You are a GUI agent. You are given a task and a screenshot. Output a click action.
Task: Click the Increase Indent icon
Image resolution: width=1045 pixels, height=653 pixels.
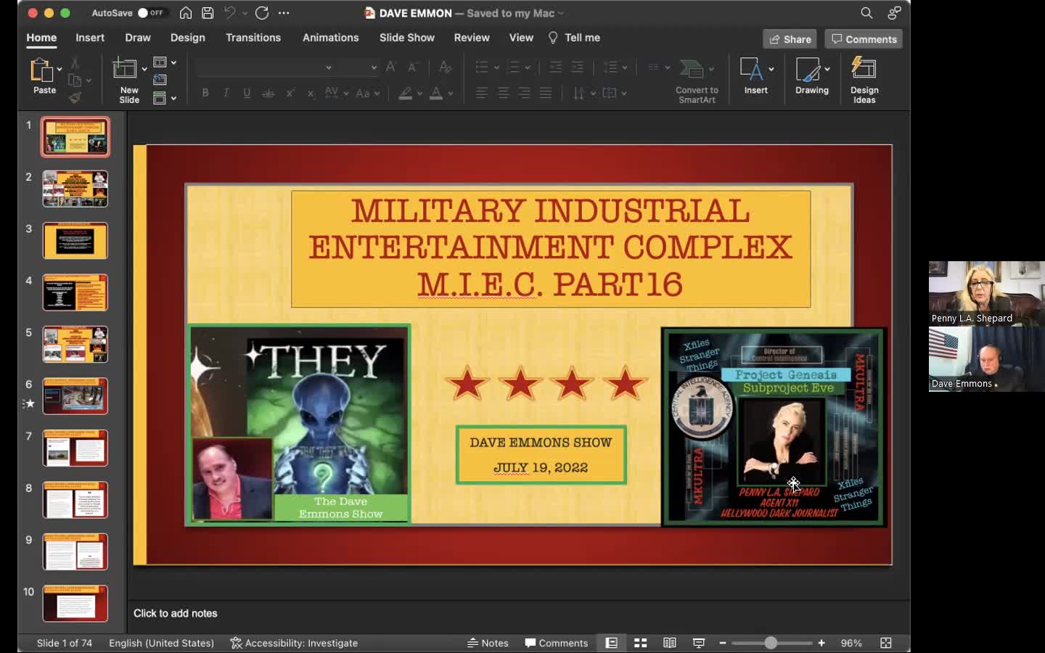coord(578,67)
